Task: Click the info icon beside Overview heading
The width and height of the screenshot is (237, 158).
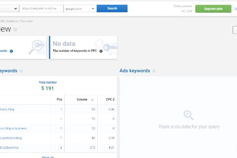Action: tap(15, 30)
